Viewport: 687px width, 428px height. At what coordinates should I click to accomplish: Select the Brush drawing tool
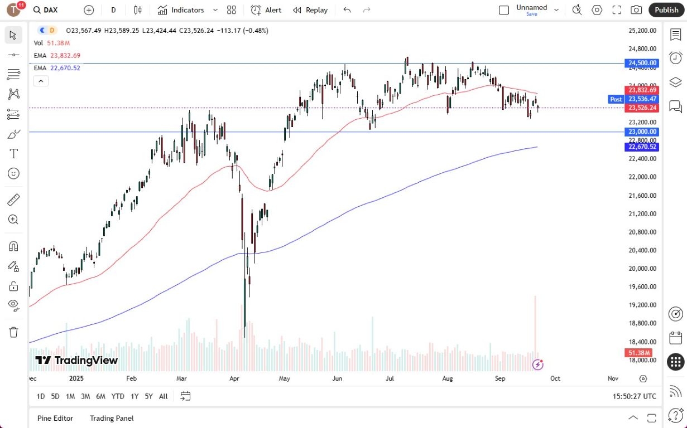tap(13, 134)
